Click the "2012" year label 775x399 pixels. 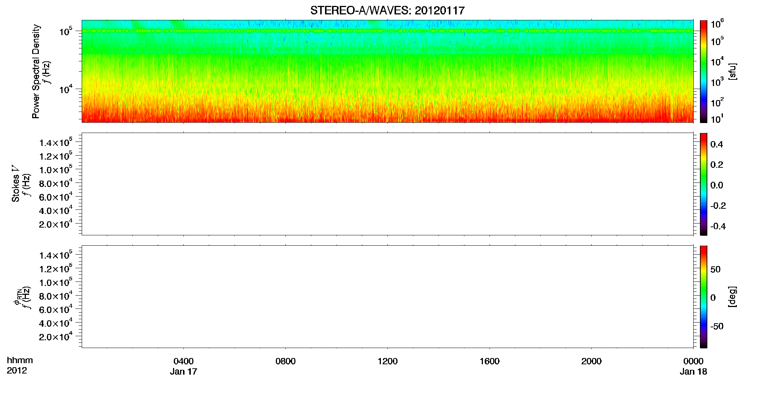coord(17,371)
